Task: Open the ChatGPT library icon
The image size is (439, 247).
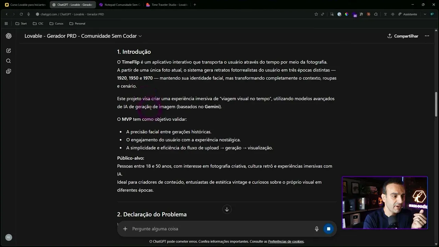Action: [9, 71]
